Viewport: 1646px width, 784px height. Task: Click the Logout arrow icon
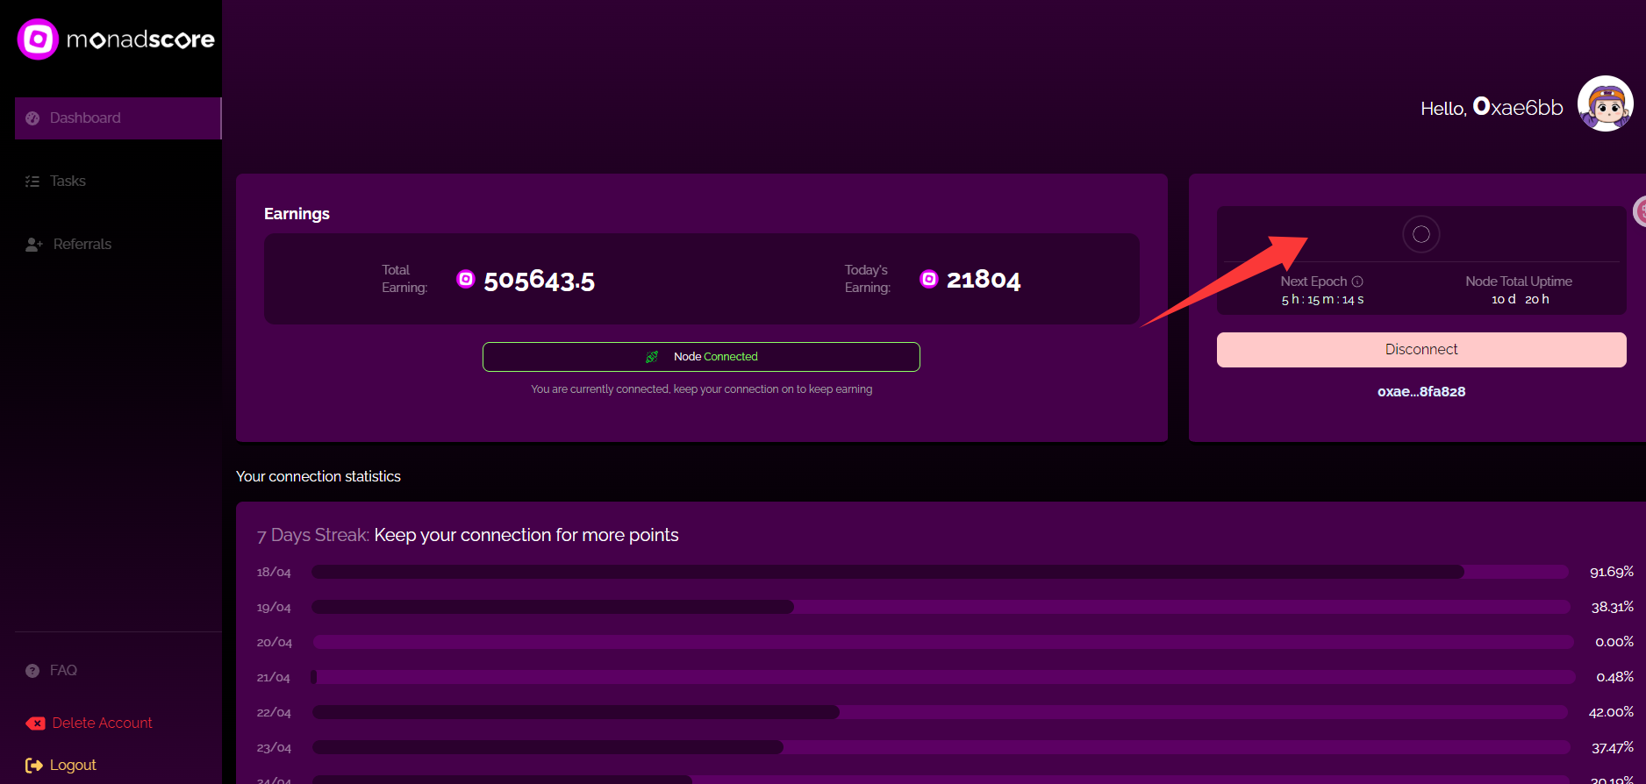pos(33,766)
